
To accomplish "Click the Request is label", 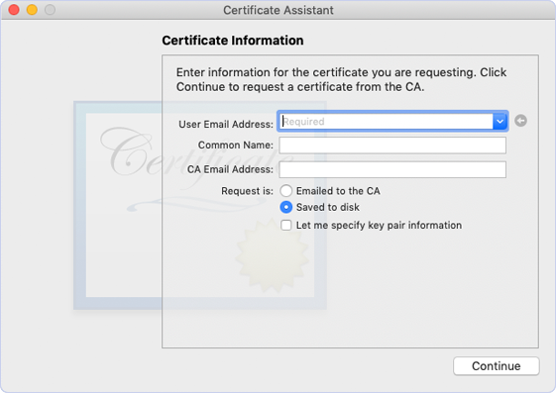I will (x=247, y=191).
